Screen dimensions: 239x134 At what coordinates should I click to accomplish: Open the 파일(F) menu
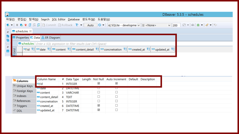click(x=10, y=19)
